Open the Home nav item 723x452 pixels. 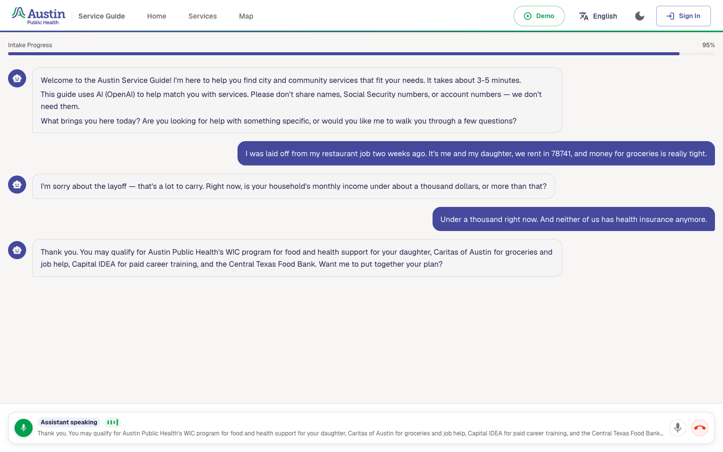pos(157,16)
